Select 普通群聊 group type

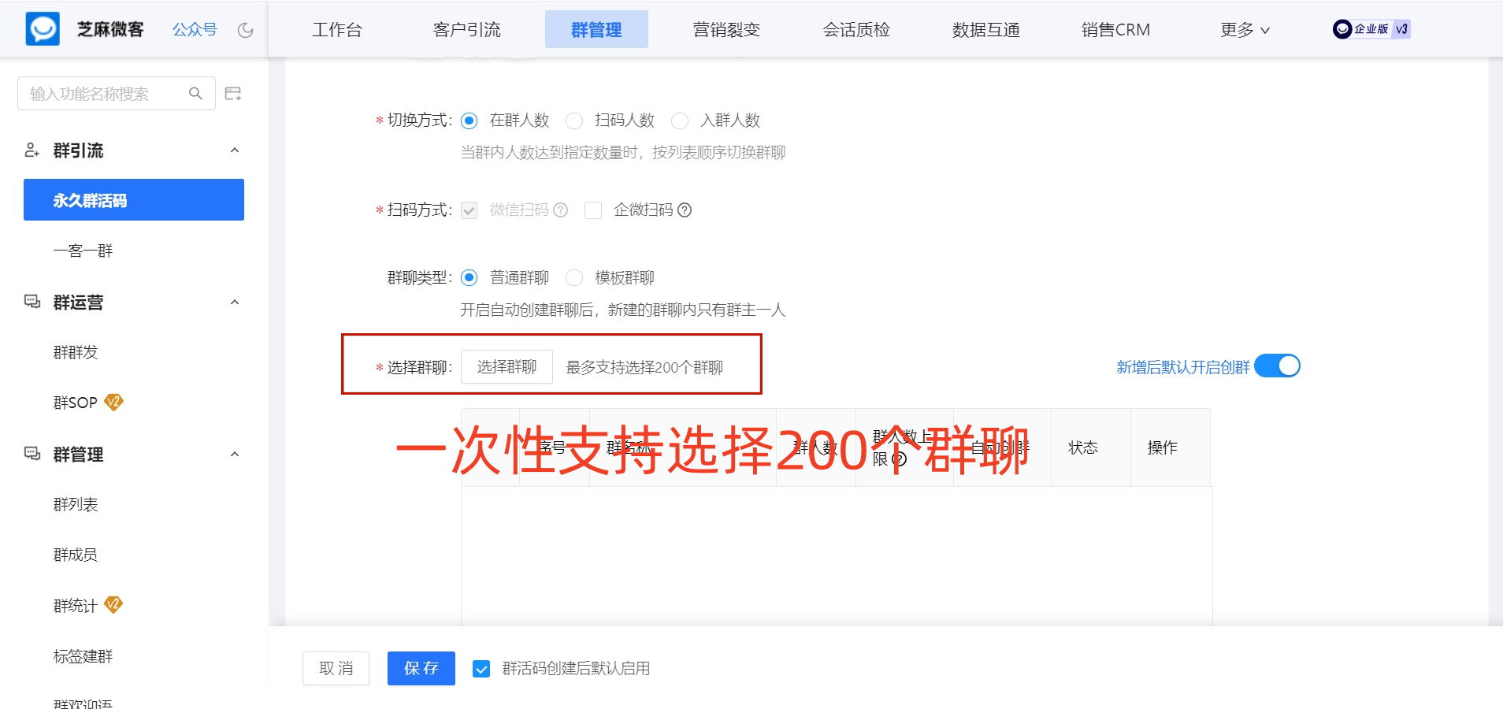pos(469,277)
